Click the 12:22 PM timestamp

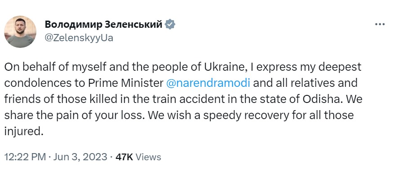[x=25, y=157]
